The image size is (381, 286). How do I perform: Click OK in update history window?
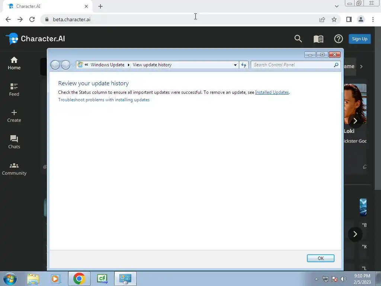[320, 258]
